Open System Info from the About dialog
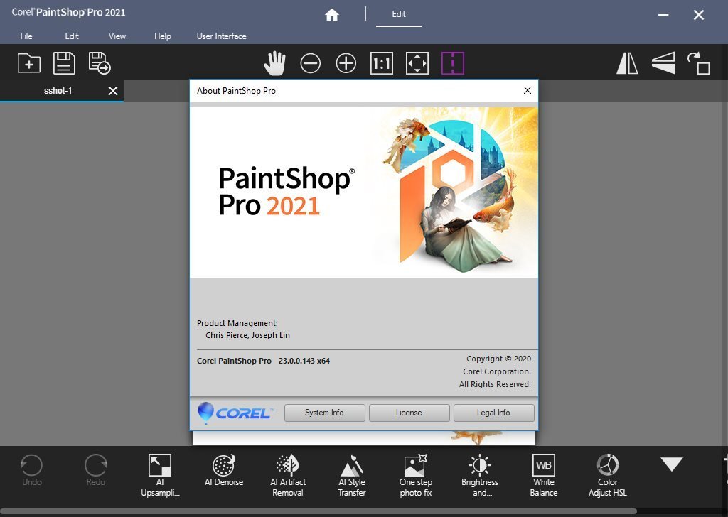 324,413
